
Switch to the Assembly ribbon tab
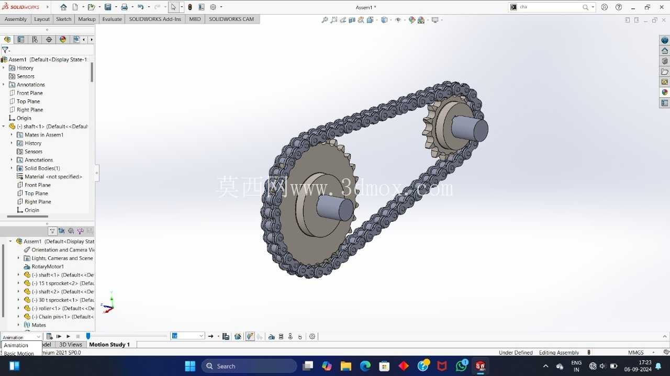[16, 19]
